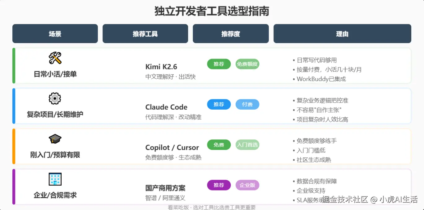Screen dimensions: 424x210
Task: Click the blue 推荐 badge for Claude Code
Action: pyautogui.click(x=219, y=104)
